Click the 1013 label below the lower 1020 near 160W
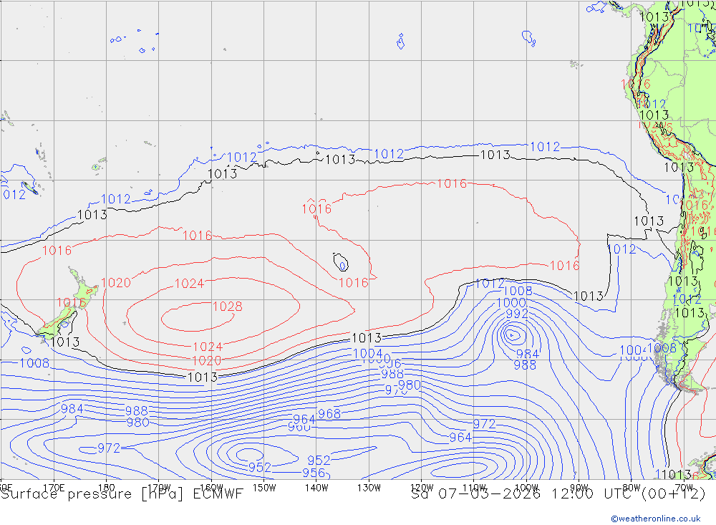 click(203, 377)
